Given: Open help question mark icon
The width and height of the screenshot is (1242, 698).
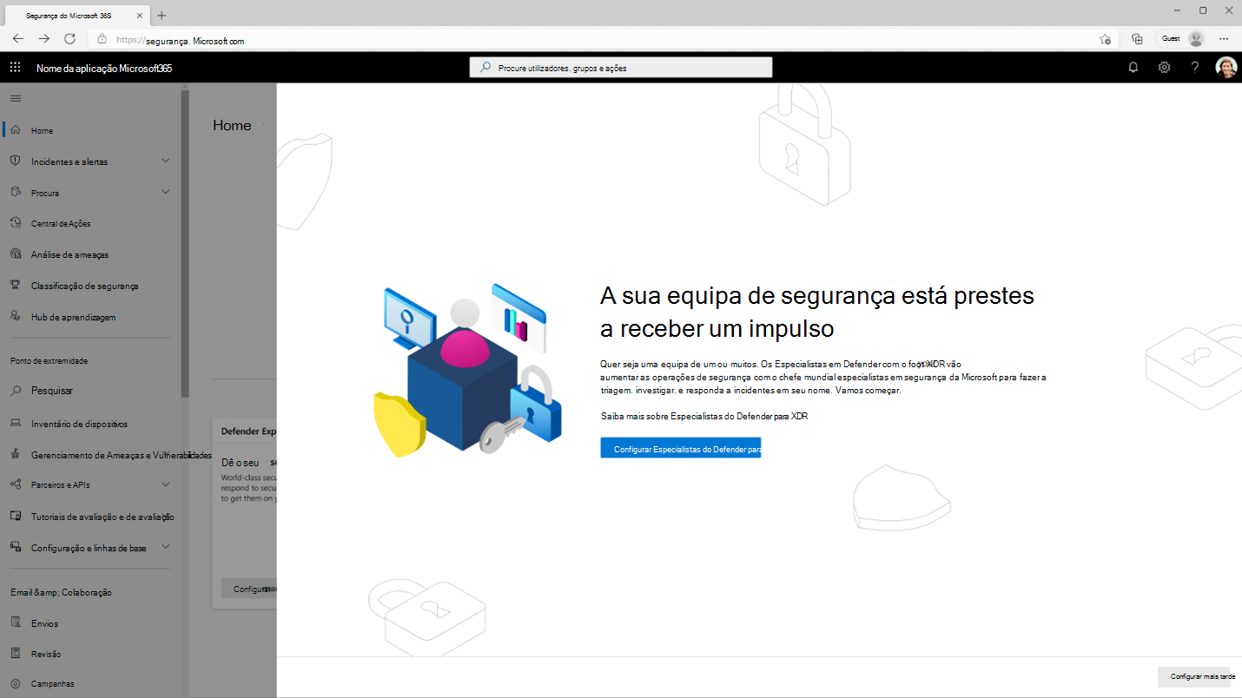Looking at the screenshot, I should pyautogui.click(x=1195, y=67).
